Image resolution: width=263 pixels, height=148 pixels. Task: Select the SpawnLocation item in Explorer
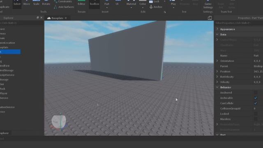(x=7, y=43)
